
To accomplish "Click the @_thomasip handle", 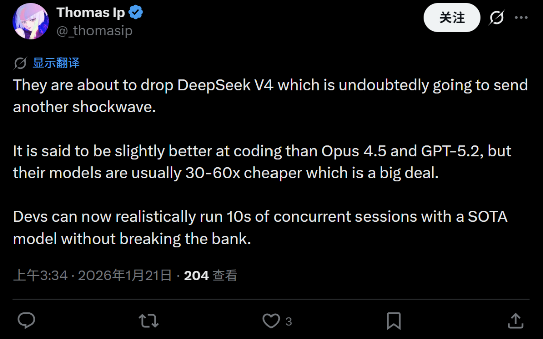I will (x=95, y=30).
